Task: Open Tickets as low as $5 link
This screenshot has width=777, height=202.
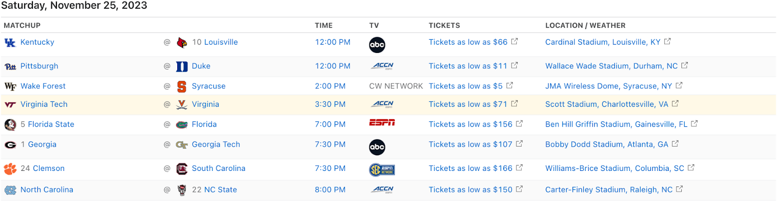Action: 466,86
